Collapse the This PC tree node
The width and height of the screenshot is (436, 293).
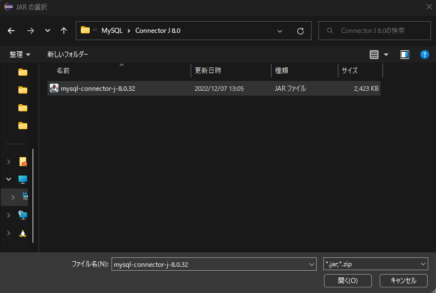[x=8, y=179]
